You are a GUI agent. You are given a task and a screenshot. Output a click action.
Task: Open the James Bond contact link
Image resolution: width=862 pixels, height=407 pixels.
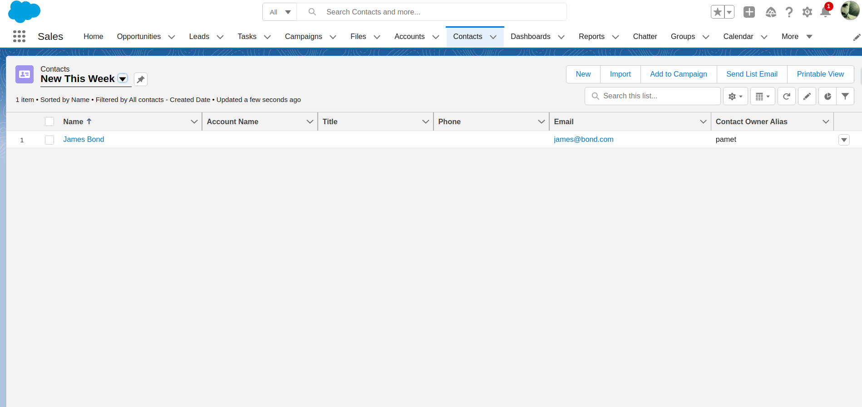pos(84,140)
